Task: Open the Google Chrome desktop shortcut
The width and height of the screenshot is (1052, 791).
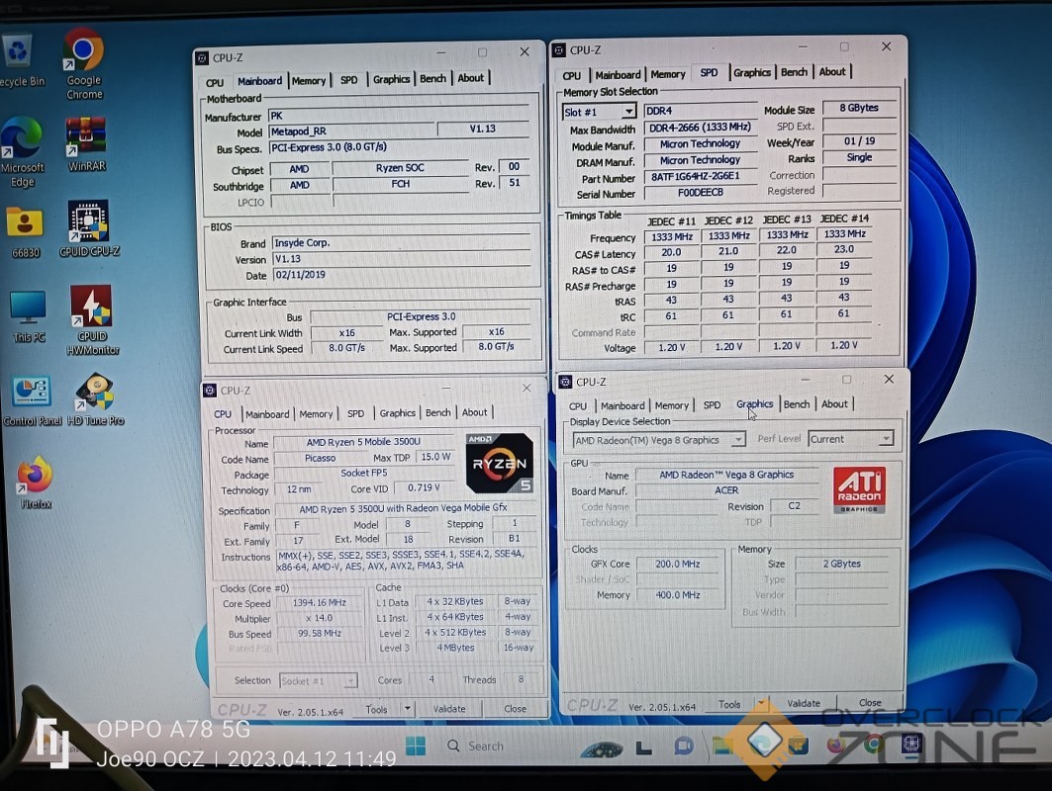Action: [x=84, y=63]
